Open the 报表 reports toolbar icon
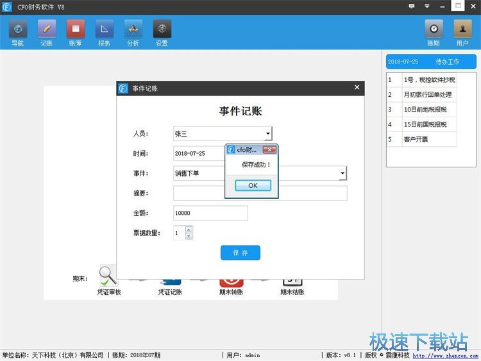 [x=105, y=29]
